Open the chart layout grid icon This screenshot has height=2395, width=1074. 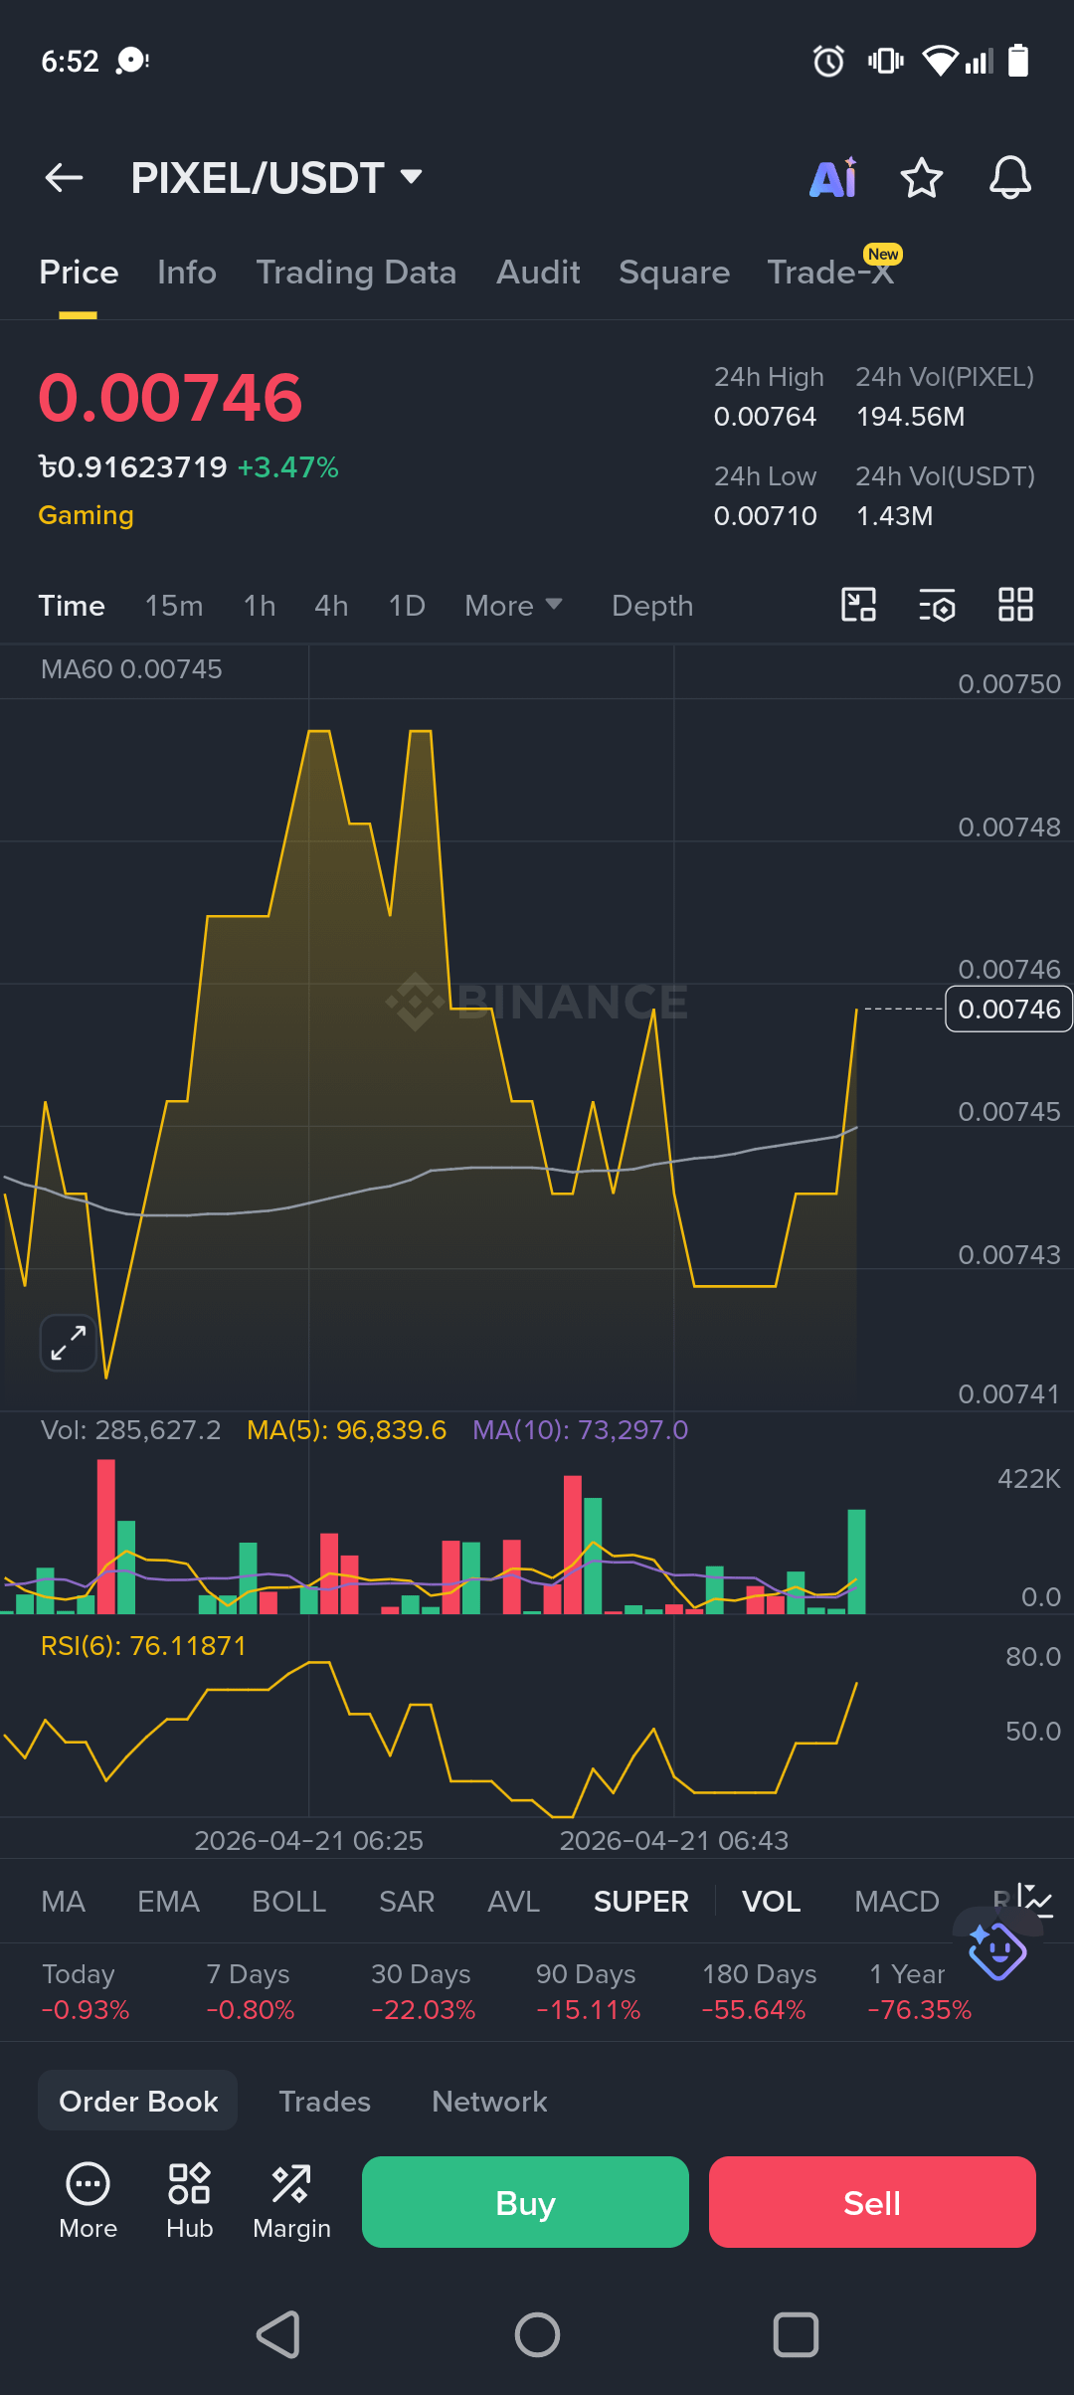pos(1015,605)
